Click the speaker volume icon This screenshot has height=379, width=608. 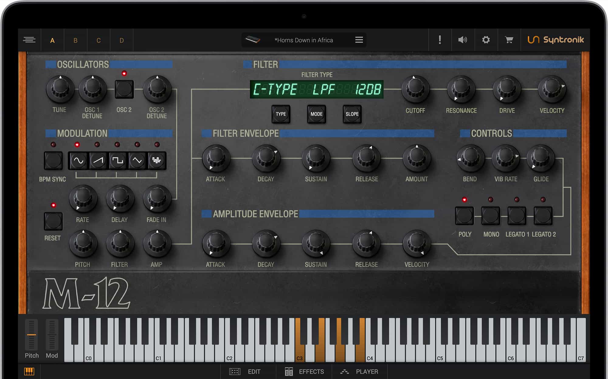pyautogui.click(x=462, y=40)
